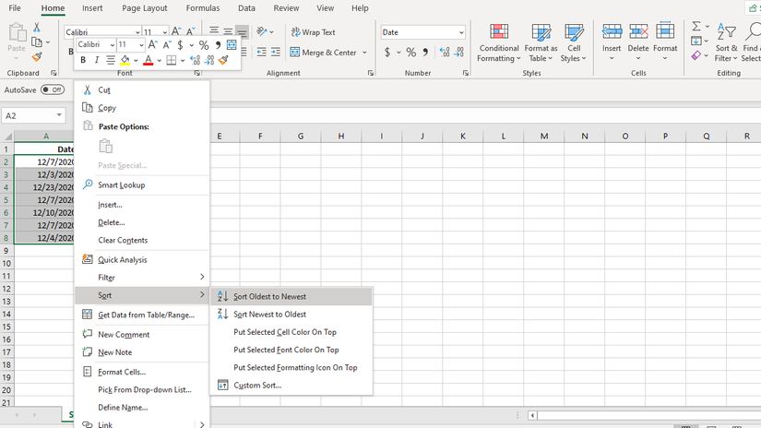761x428 pixels.
Task: Open Sort & Filter in Editing group
Action: [726, 43]
